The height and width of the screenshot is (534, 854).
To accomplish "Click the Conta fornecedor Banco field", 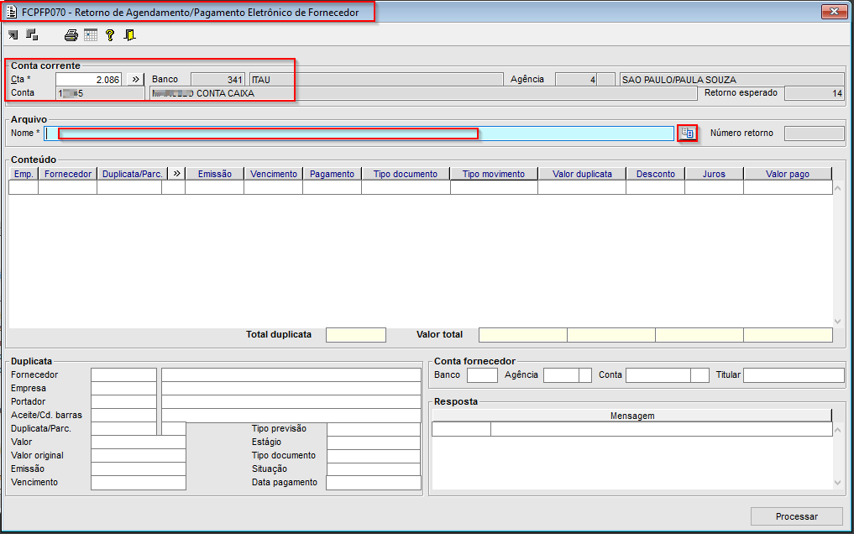I will point(482,375).
